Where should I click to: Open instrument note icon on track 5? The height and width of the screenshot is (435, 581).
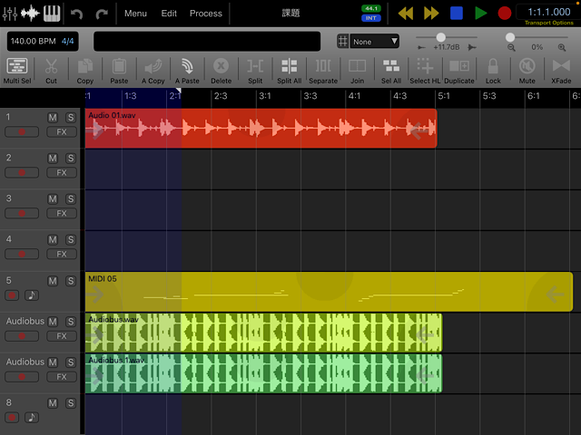pyautogui.click(x=32, y=295)
